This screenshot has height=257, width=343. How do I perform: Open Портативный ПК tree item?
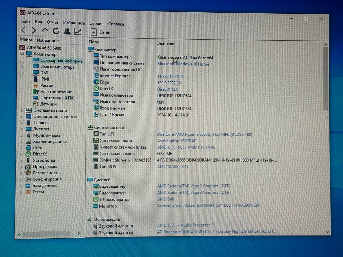pos(57,98)
